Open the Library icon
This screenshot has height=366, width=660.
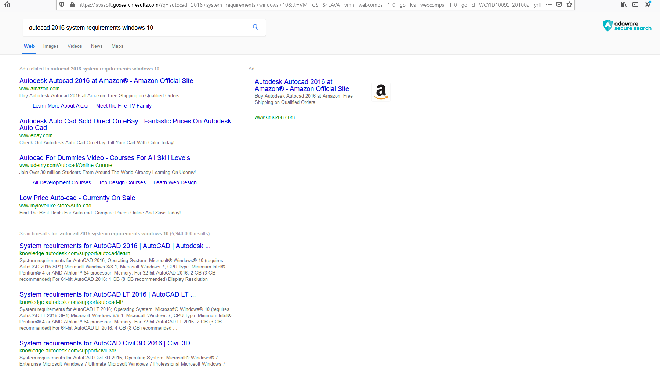[623, 5]
